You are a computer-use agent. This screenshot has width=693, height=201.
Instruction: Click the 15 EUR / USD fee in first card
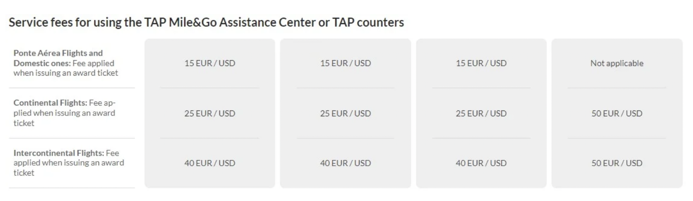click(x=210, y=63)
